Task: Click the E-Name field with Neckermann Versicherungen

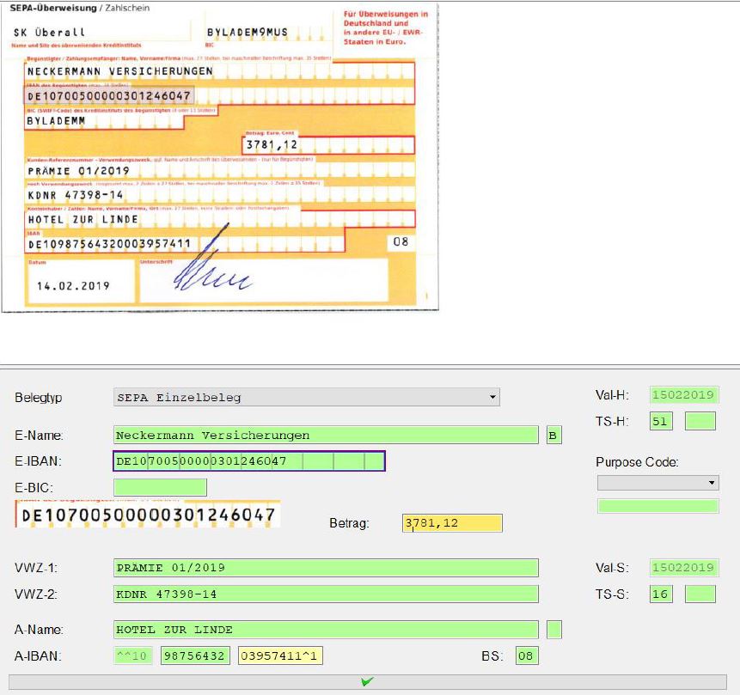Action: point(326,435)
